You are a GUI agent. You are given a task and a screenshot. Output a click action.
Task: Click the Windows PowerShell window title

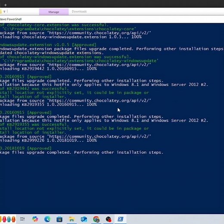point(11,19)
